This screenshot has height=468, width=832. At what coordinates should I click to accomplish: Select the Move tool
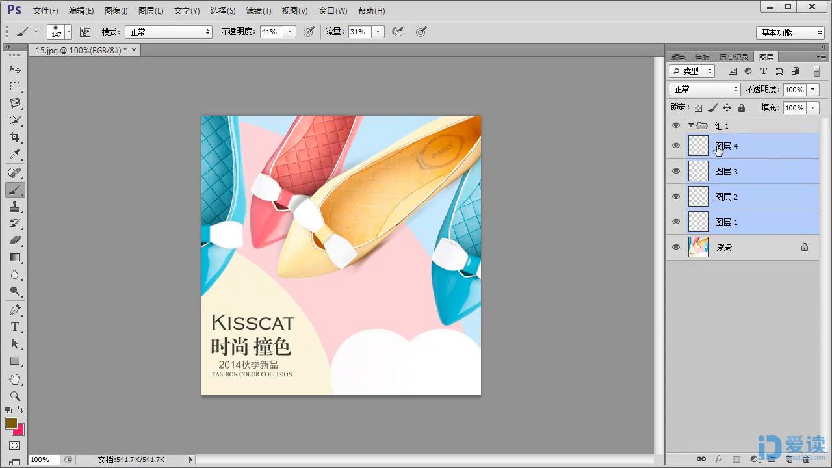(x=15, y=69)
